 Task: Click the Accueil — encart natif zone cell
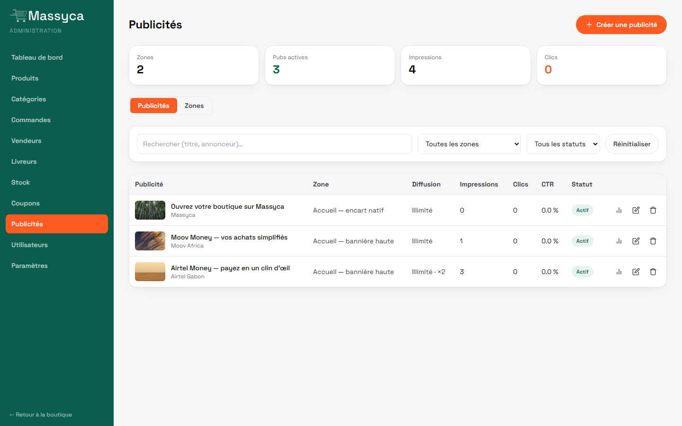click(x=348, y=210)
